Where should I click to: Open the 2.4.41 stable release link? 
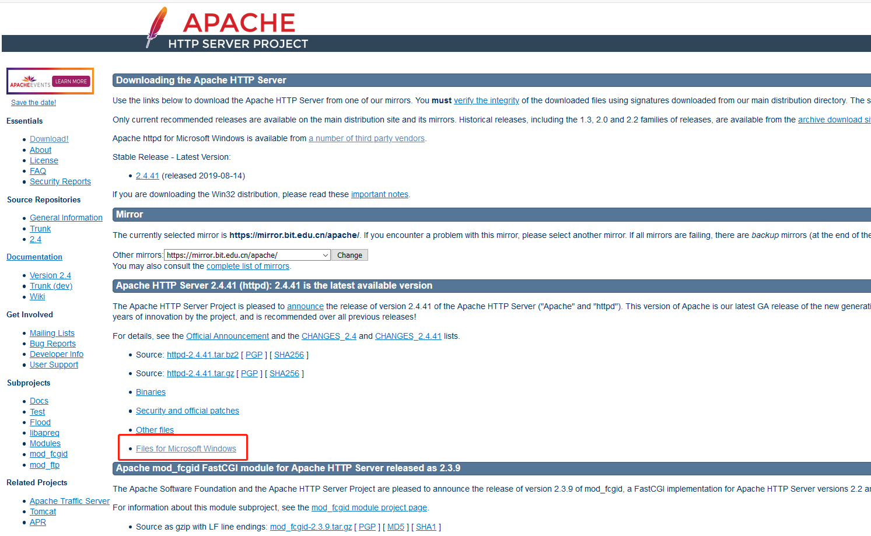[148, 176]
